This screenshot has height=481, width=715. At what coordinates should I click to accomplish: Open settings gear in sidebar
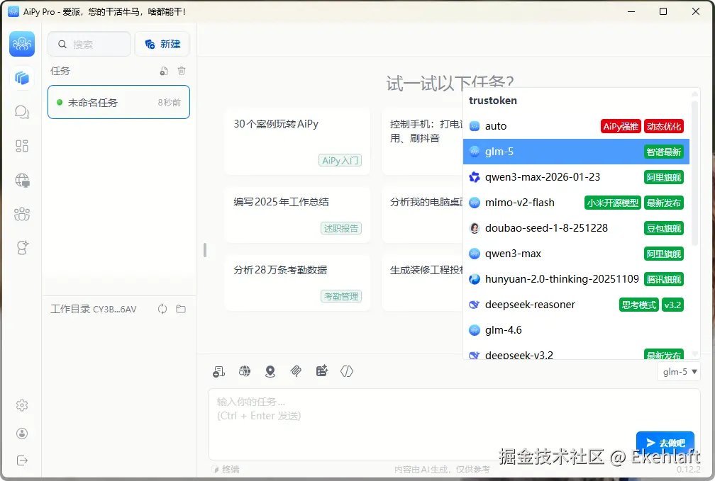coord(22,405)
